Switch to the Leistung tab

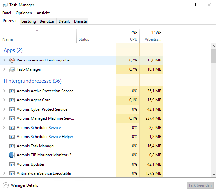tap(28, 21)
